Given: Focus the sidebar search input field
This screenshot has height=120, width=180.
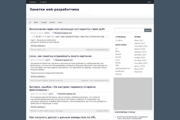Looking at the screenshot, I should (129, 30).
